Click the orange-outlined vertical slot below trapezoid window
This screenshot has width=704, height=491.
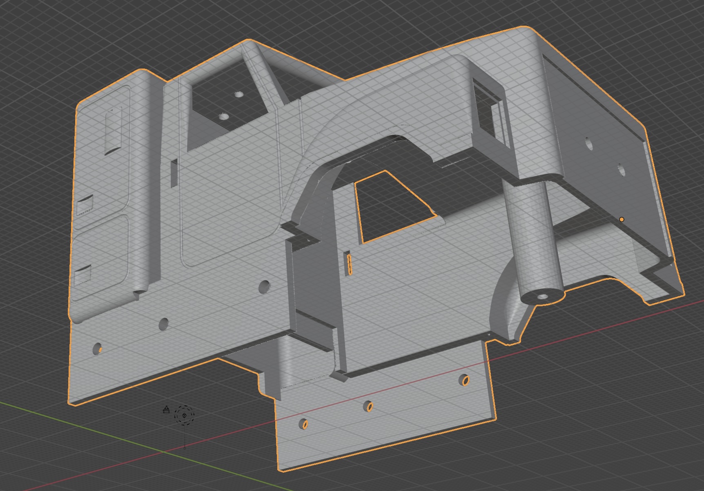(348, 263)
